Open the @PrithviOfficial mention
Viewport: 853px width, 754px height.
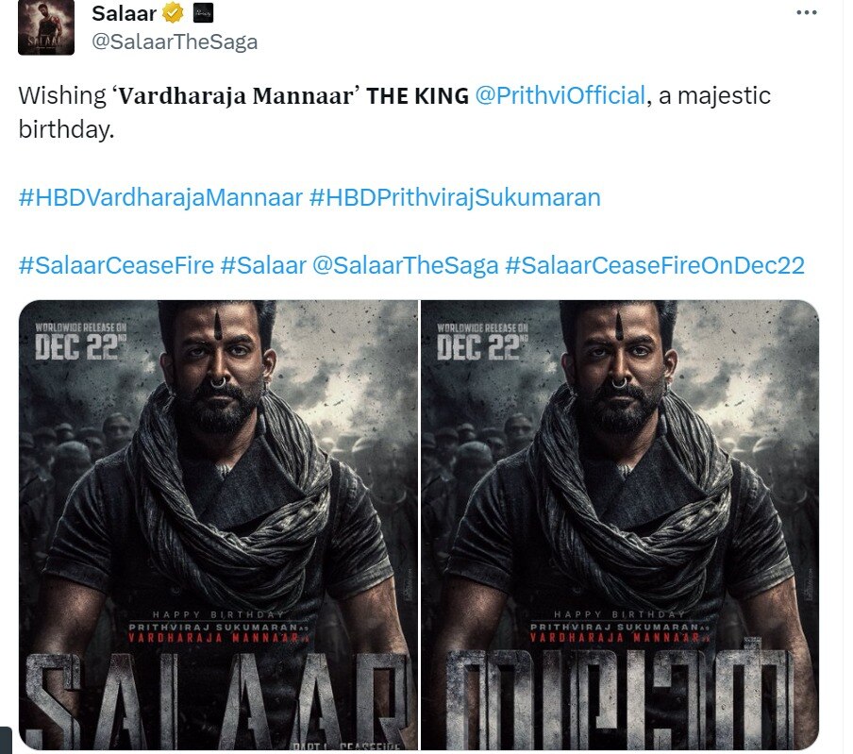pyautogui.click(x=560, y=95)
